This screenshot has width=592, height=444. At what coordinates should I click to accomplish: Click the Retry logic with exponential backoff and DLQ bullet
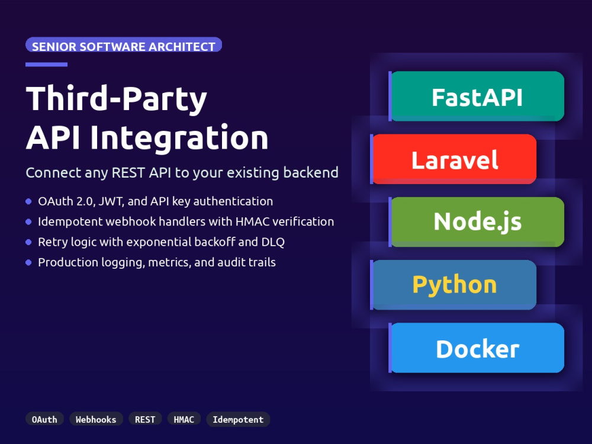pos(155,242)
